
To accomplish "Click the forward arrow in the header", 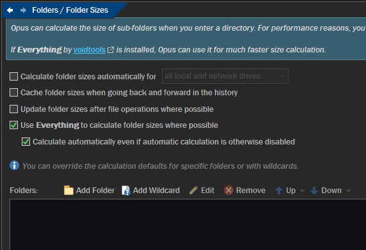I will pos(23,10).
